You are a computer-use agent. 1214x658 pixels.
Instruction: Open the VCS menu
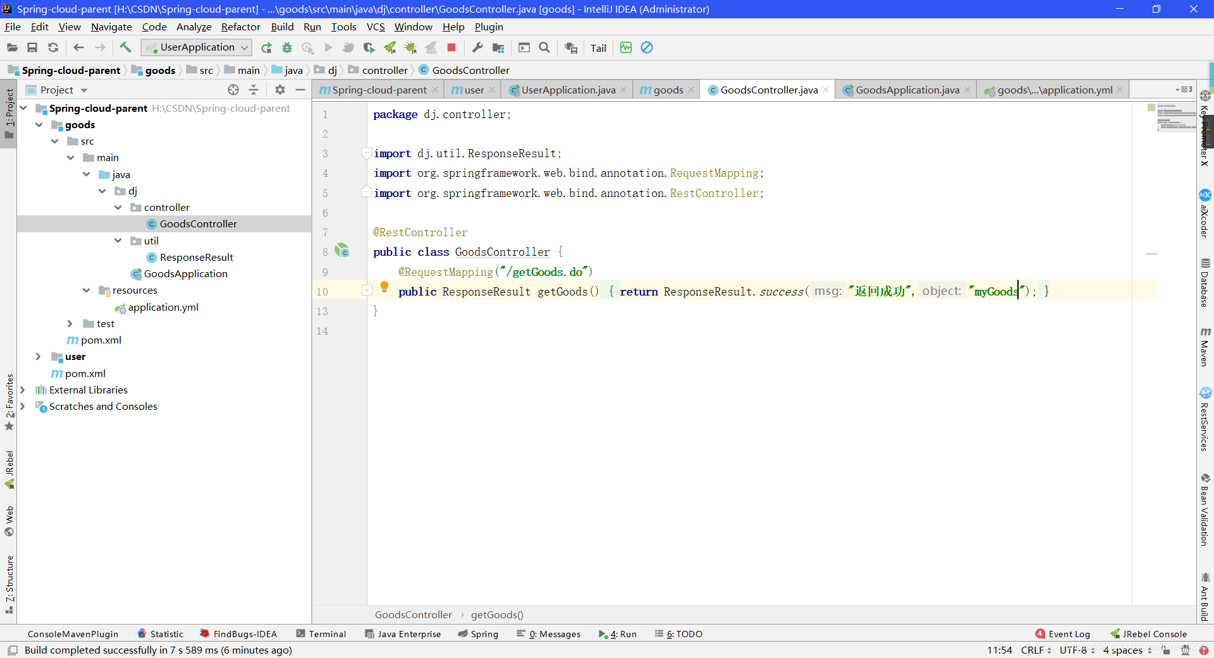376,27
